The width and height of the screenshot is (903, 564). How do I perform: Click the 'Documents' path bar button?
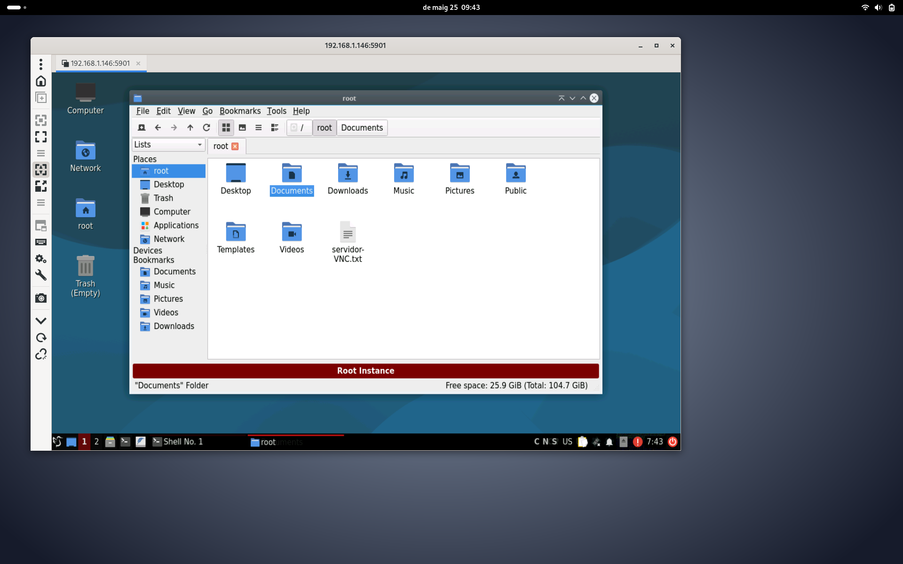362,127
